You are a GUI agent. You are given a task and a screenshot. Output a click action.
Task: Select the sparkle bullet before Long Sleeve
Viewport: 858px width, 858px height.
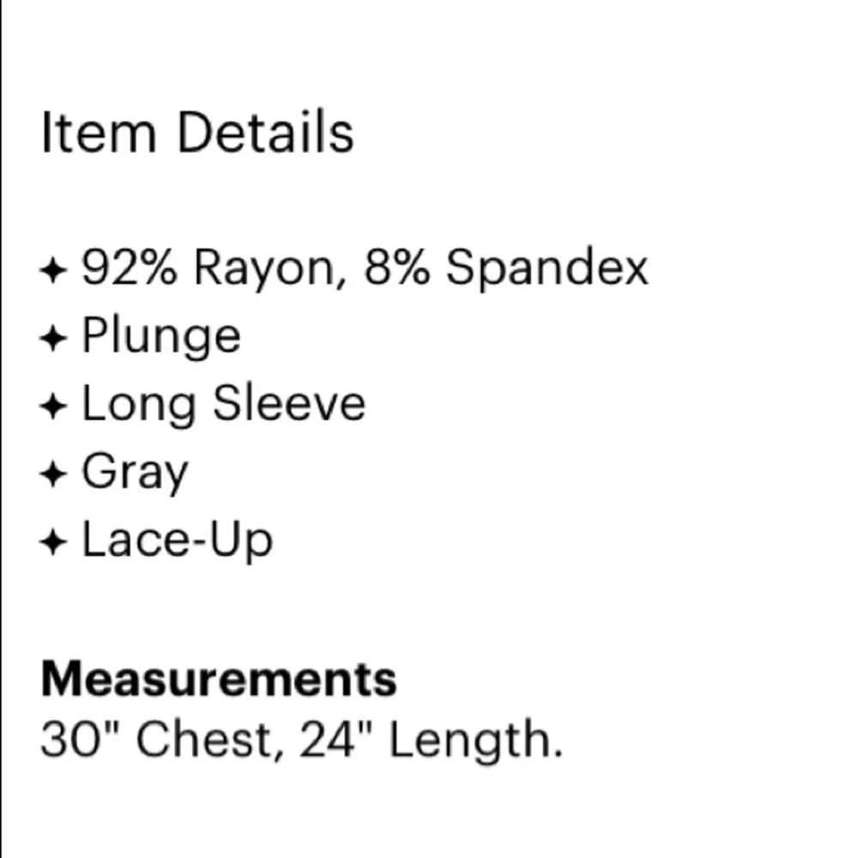[53, 407]
